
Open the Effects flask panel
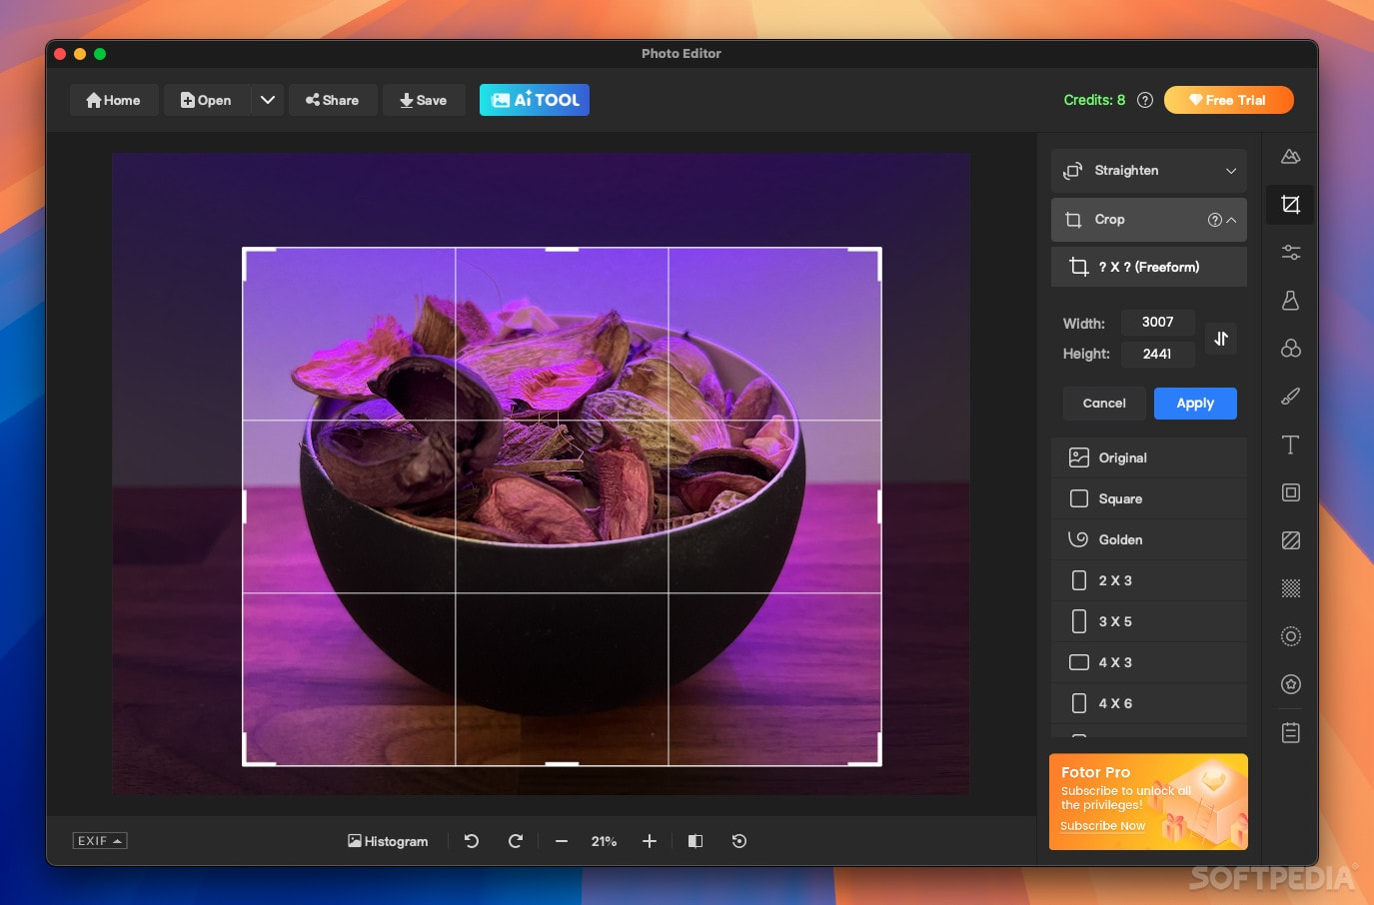point(1289,300)
